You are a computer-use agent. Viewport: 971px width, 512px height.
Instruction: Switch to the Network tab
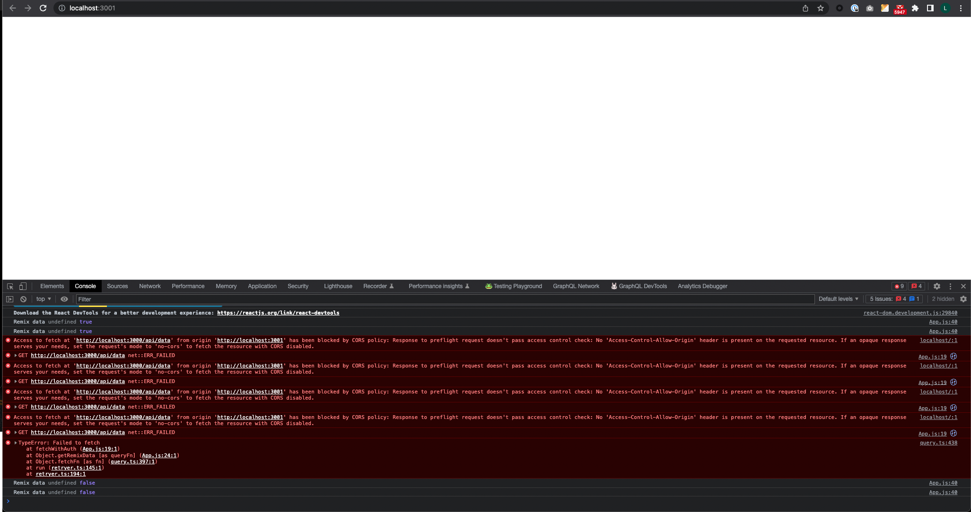point(150,286)
